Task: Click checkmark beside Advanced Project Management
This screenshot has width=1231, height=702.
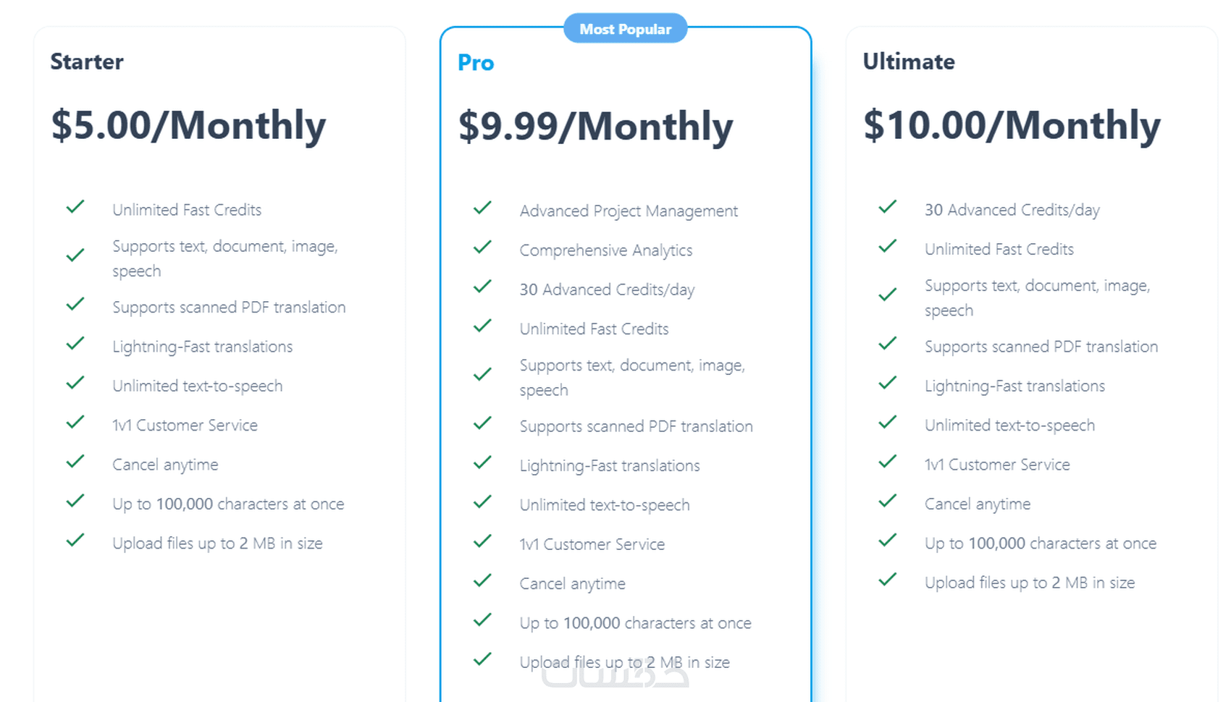Action: click(x=482, y=208)
